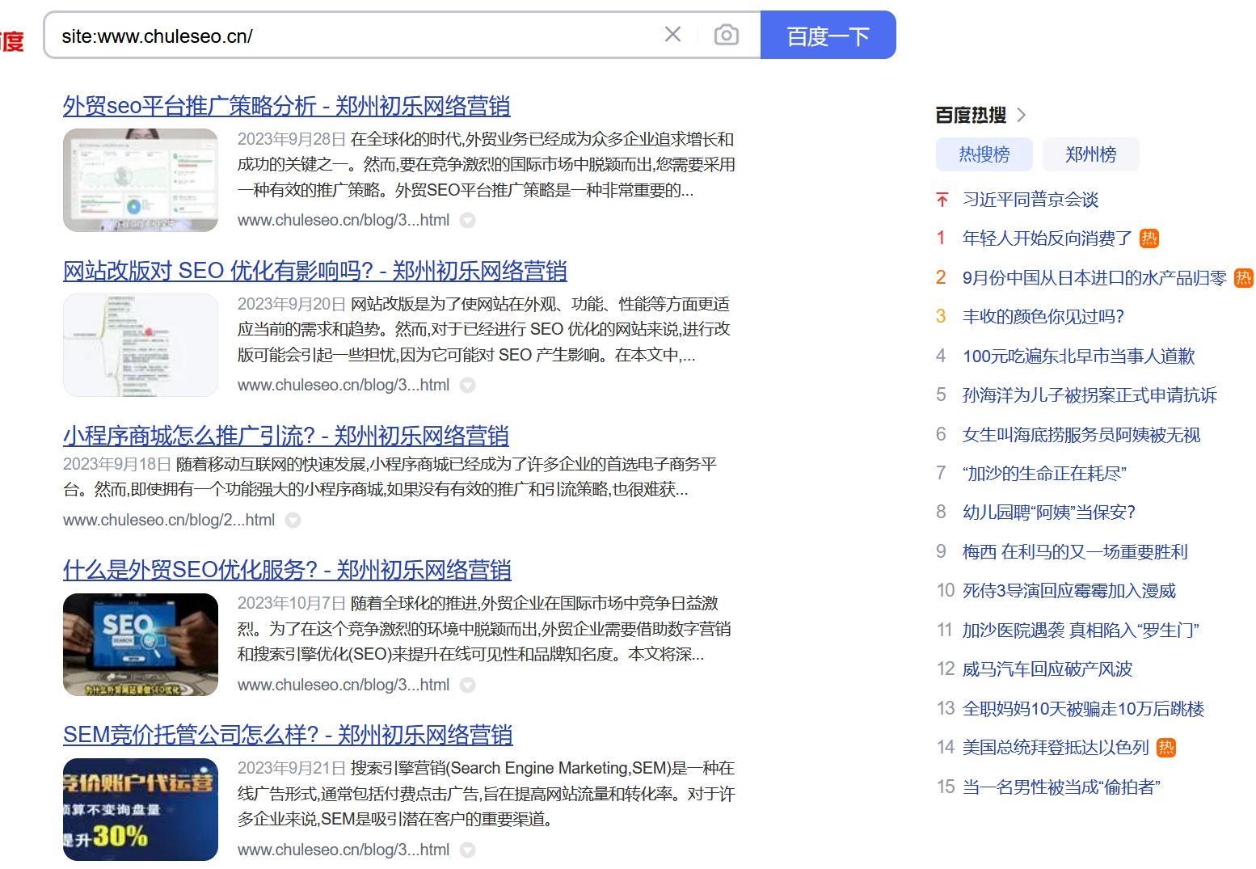Screen dimensions: 1256x869
Task: Open hot search 梅西 在利马的又一场重要胜利
Action: pyautogui.click(x=1075, y=552)
